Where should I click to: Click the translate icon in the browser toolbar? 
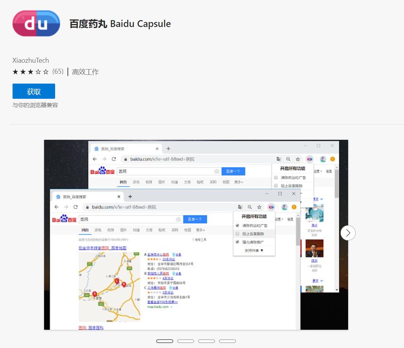point(241,207)
